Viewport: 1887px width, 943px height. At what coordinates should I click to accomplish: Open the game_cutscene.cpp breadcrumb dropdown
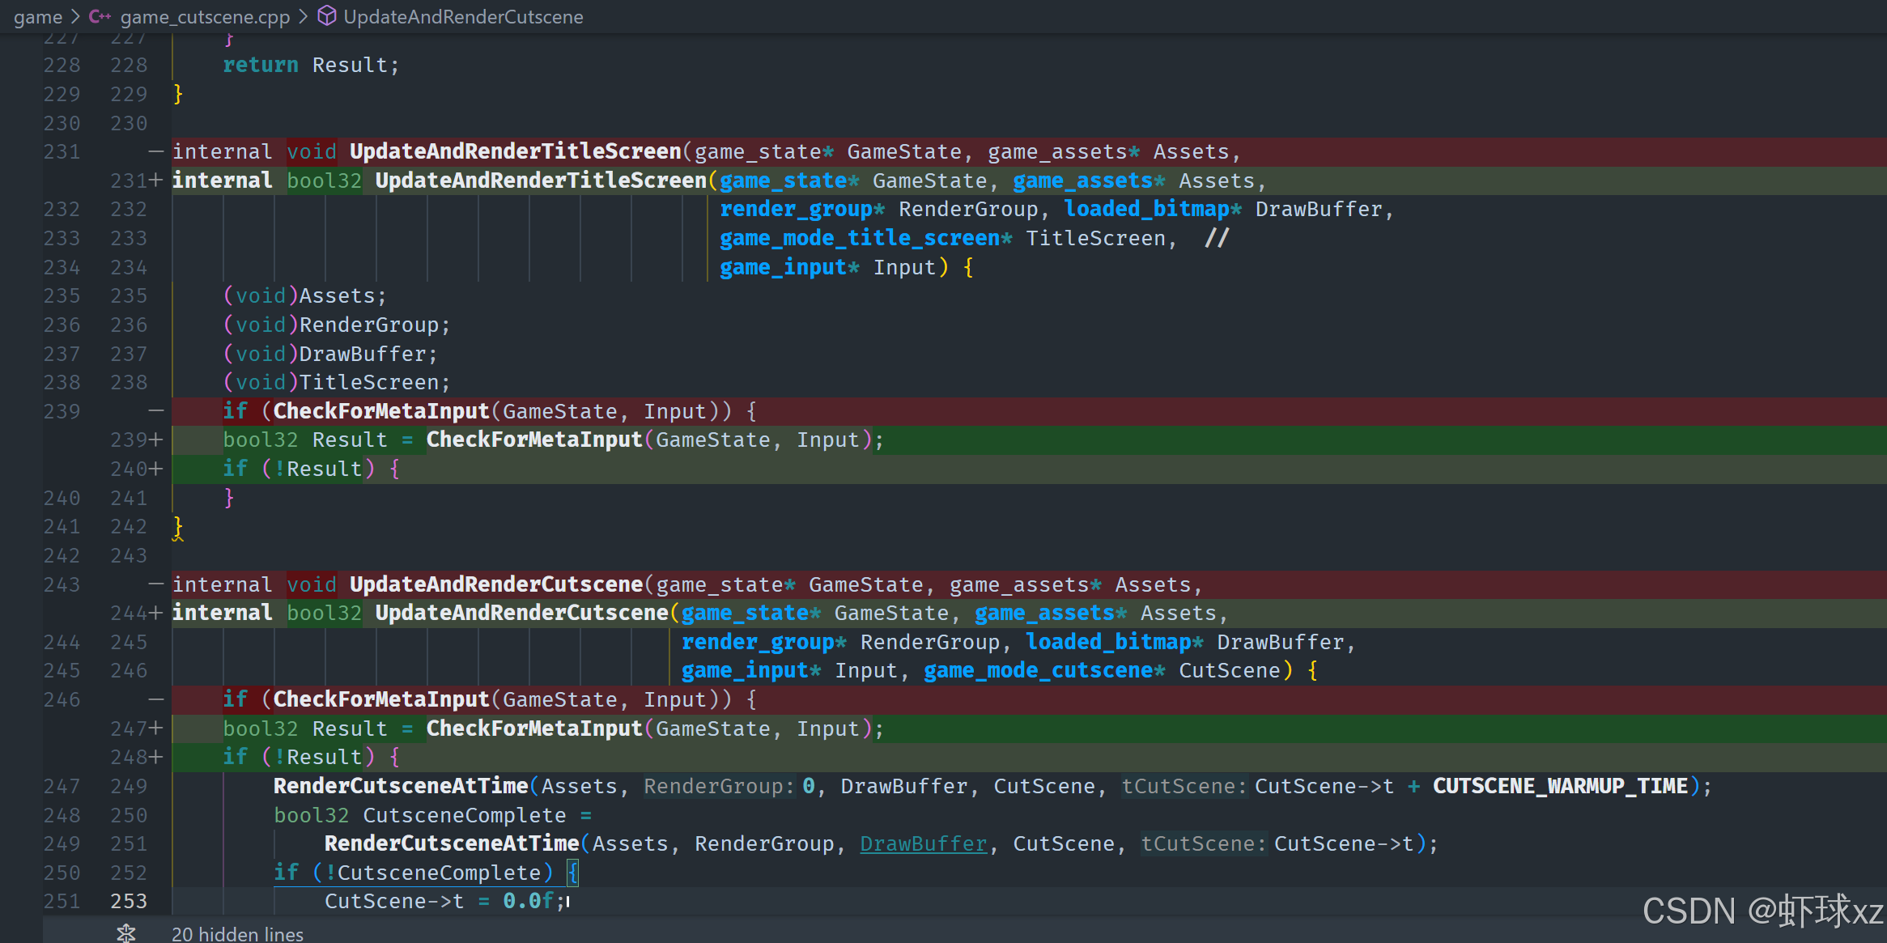click(x=205, y=17)
